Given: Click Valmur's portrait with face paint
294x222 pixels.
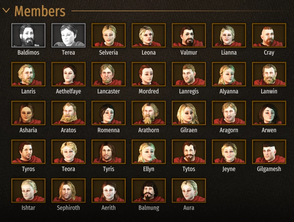Looking at the screenshot, I should coord(189,35).
